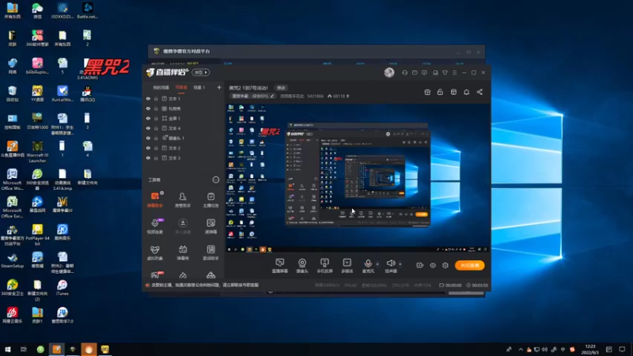Image resolution: width=633 pixels, height=356 pixels.
Task: Click the notice link in the status bar
Action: click(x=204, y=285)
